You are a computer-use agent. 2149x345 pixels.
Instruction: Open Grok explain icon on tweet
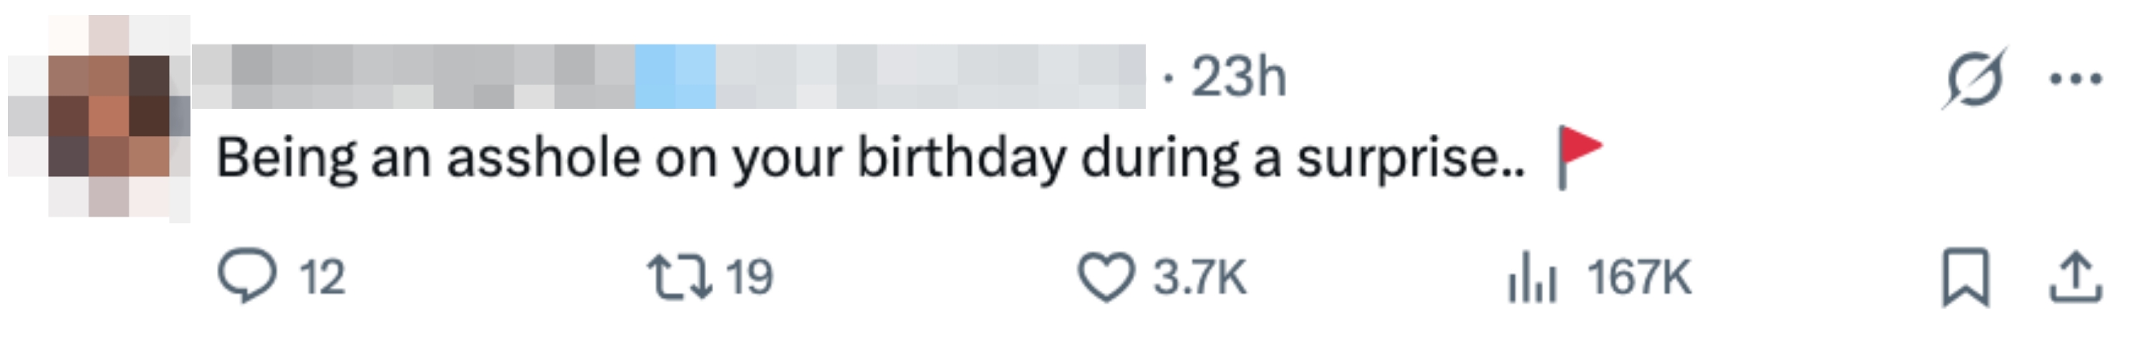pos(1975,78)
